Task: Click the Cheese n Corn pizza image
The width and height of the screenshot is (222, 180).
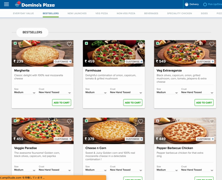Action: [x=114, y=131]
